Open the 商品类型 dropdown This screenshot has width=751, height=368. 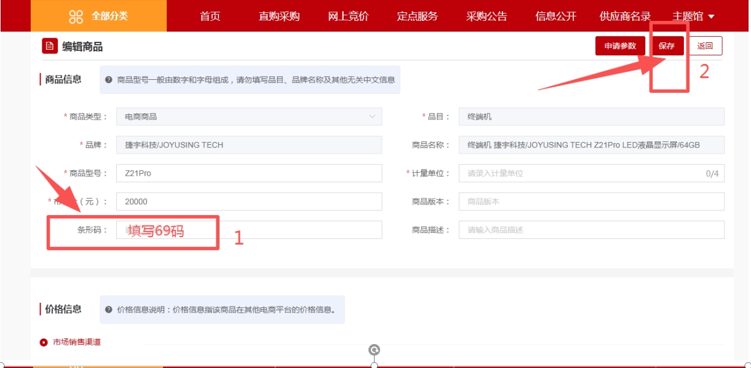(x=248, y=117)
